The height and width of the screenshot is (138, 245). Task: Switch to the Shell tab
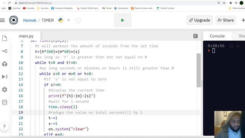(x=242, y=36)
